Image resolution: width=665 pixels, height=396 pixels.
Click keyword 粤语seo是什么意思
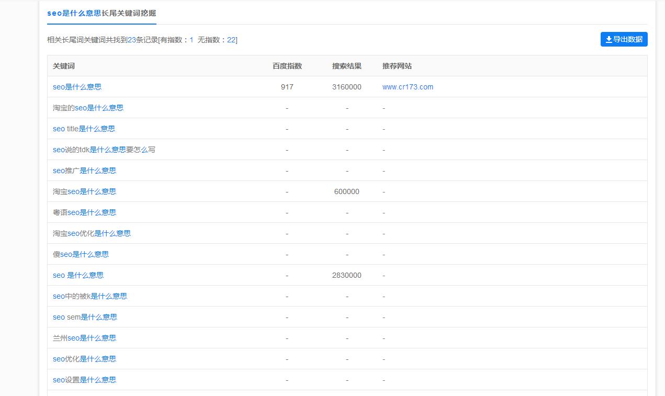click(x=84, y=212)
